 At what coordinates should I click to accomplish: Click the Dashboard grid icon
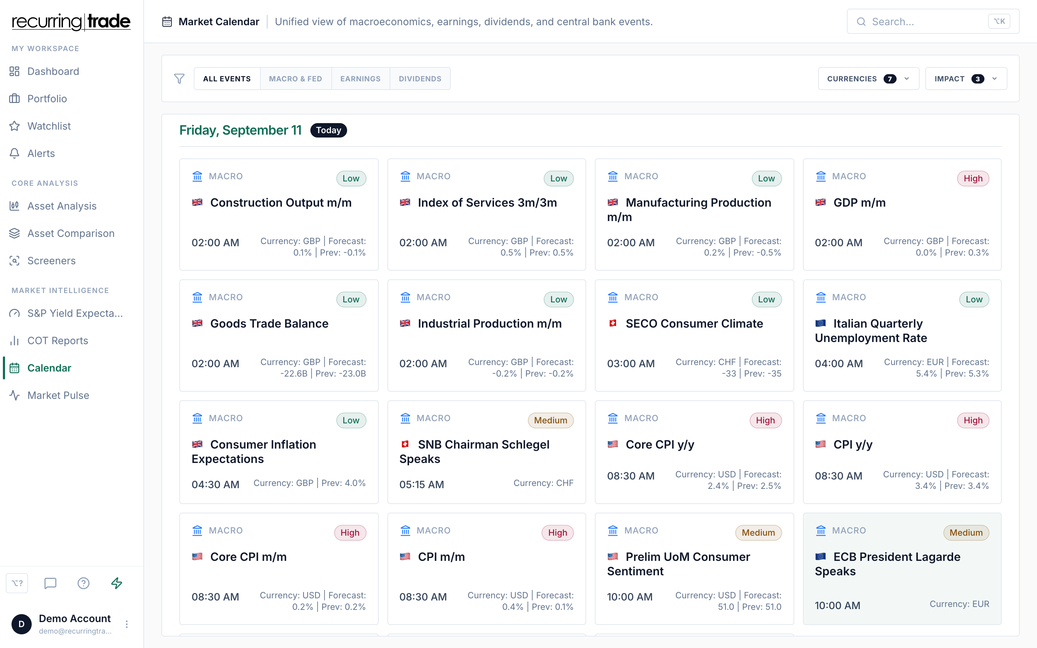click(14, 71)
